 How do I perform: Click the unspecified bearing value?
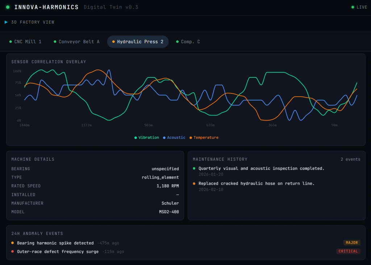165,169
